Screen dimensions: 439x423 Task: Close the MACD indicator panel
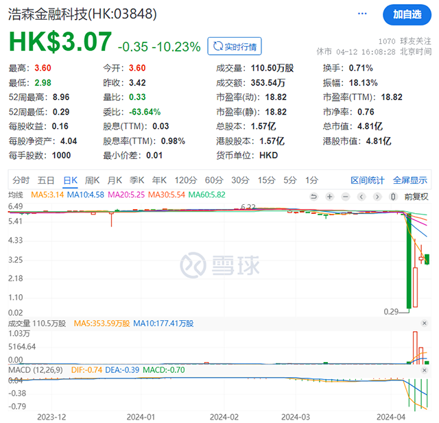pos(425,370)
